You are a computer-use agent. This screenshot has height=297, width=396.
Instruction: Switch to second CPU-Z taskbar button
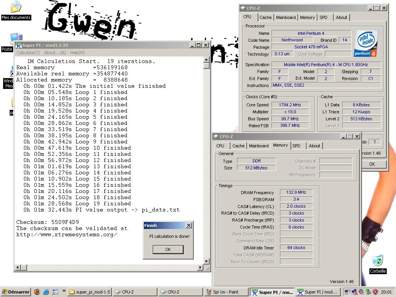[181, 292]
